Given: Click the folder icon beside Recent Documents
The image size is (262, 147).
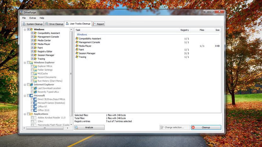Looking at the screenshot, I should click(x=35, y=77).
